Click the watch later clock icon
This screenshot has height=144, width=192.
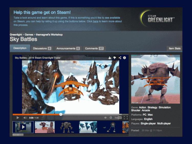click(x=105, y=118)
